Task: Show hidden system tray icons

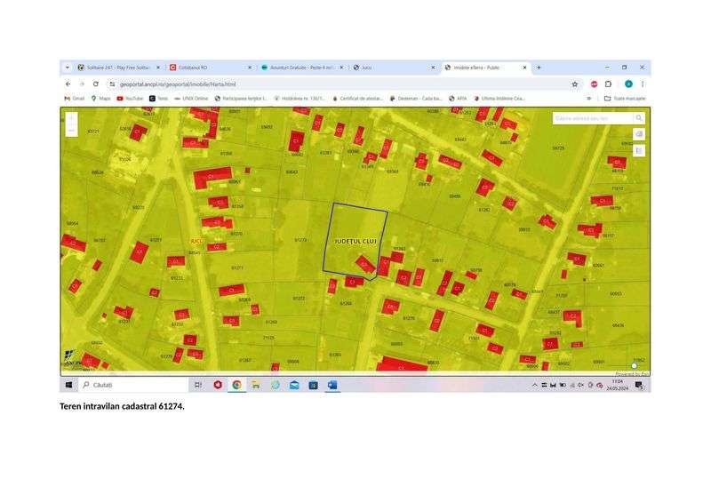Action: coord(535,385)
